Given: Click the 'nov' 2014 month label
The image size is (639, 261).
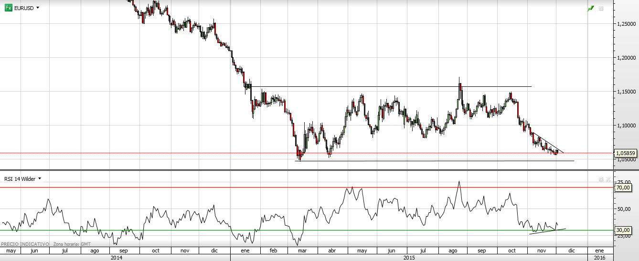Looking at the screenshot, I should pos(185,251).
